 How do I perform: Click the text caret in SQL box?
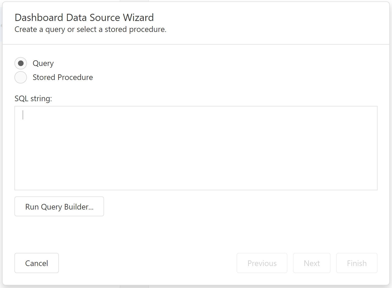point(23,115)
